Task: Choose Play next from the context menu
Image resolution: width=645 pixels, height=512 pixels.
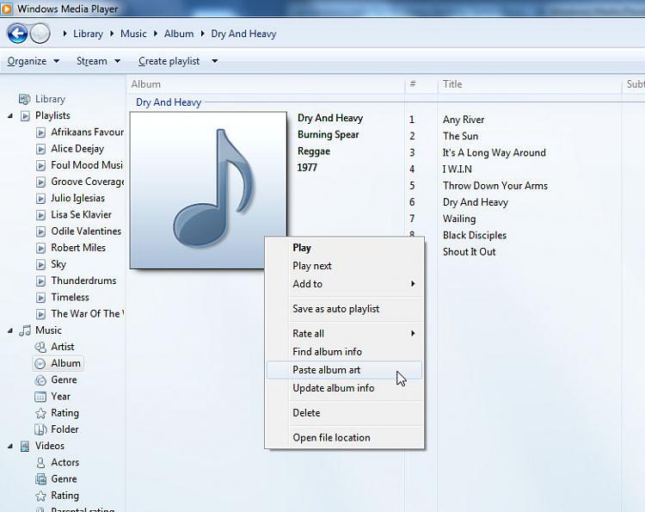Action: pyautogui.click(x=344, y=266)
